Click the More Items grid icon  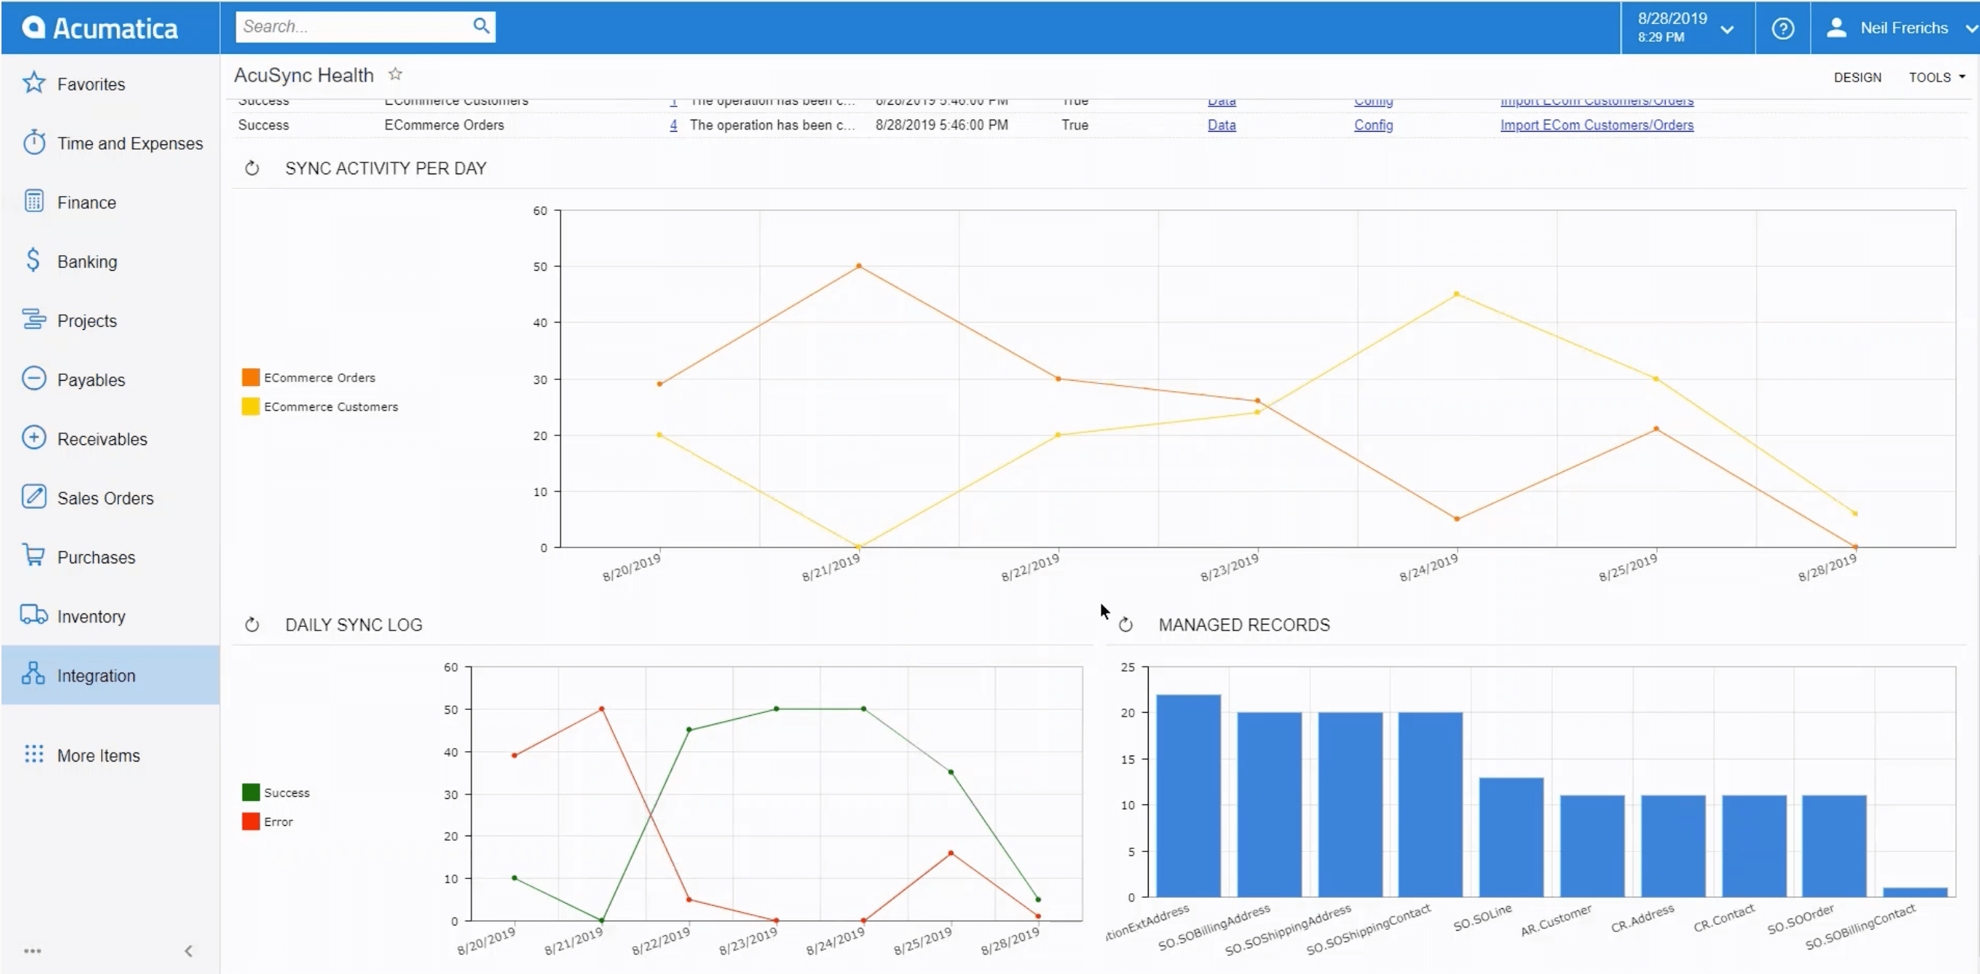coord(34,754)
